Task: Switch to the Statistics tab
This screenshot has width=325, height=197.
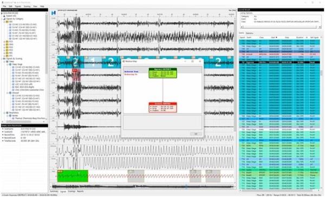Action: (x=250, y=33)
